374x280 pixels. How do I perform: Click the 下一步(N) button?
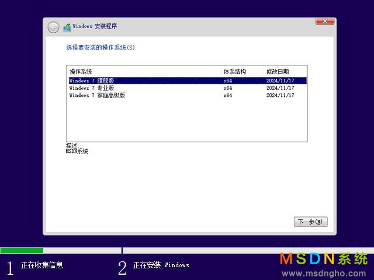310,222
